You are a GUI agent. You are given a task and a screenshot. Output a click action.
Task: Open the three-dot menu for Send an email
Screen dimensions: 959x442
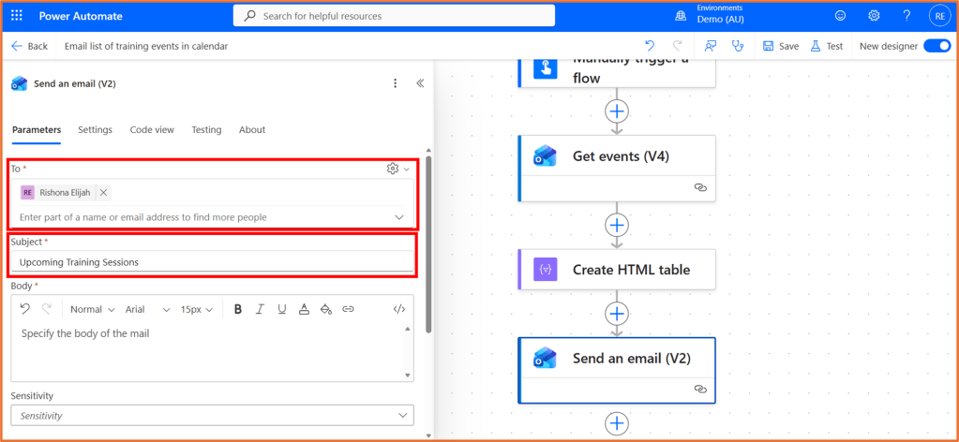coord(395,83)
